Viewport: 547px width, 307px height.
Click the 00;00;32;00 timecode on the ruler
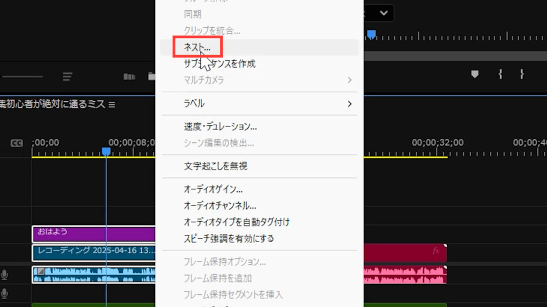pos(437,143)
